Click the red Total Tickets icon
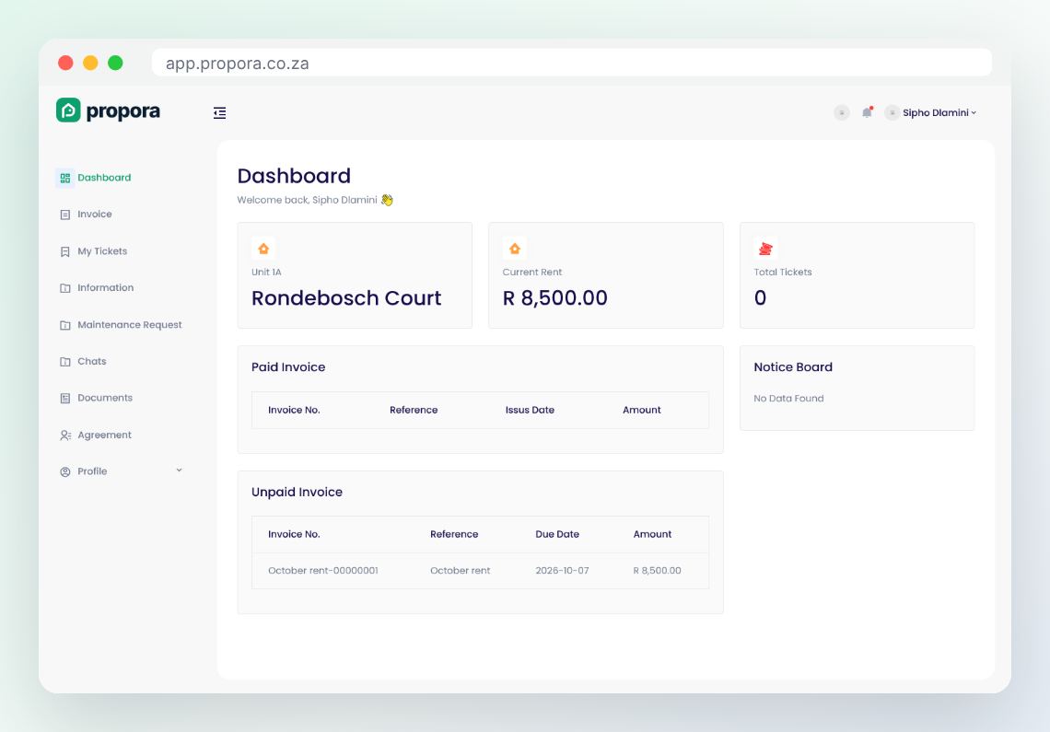The image size is (1050, 732). coord(765,249)
